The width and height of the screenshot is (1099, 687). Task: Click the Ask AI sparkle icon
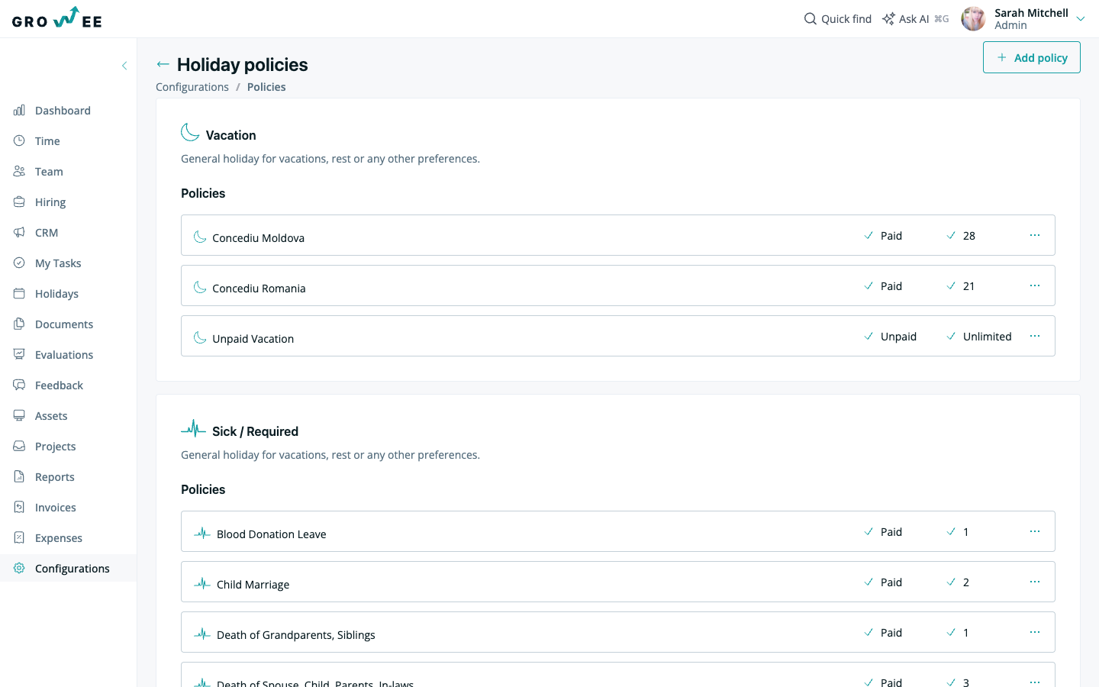[888, 18]
